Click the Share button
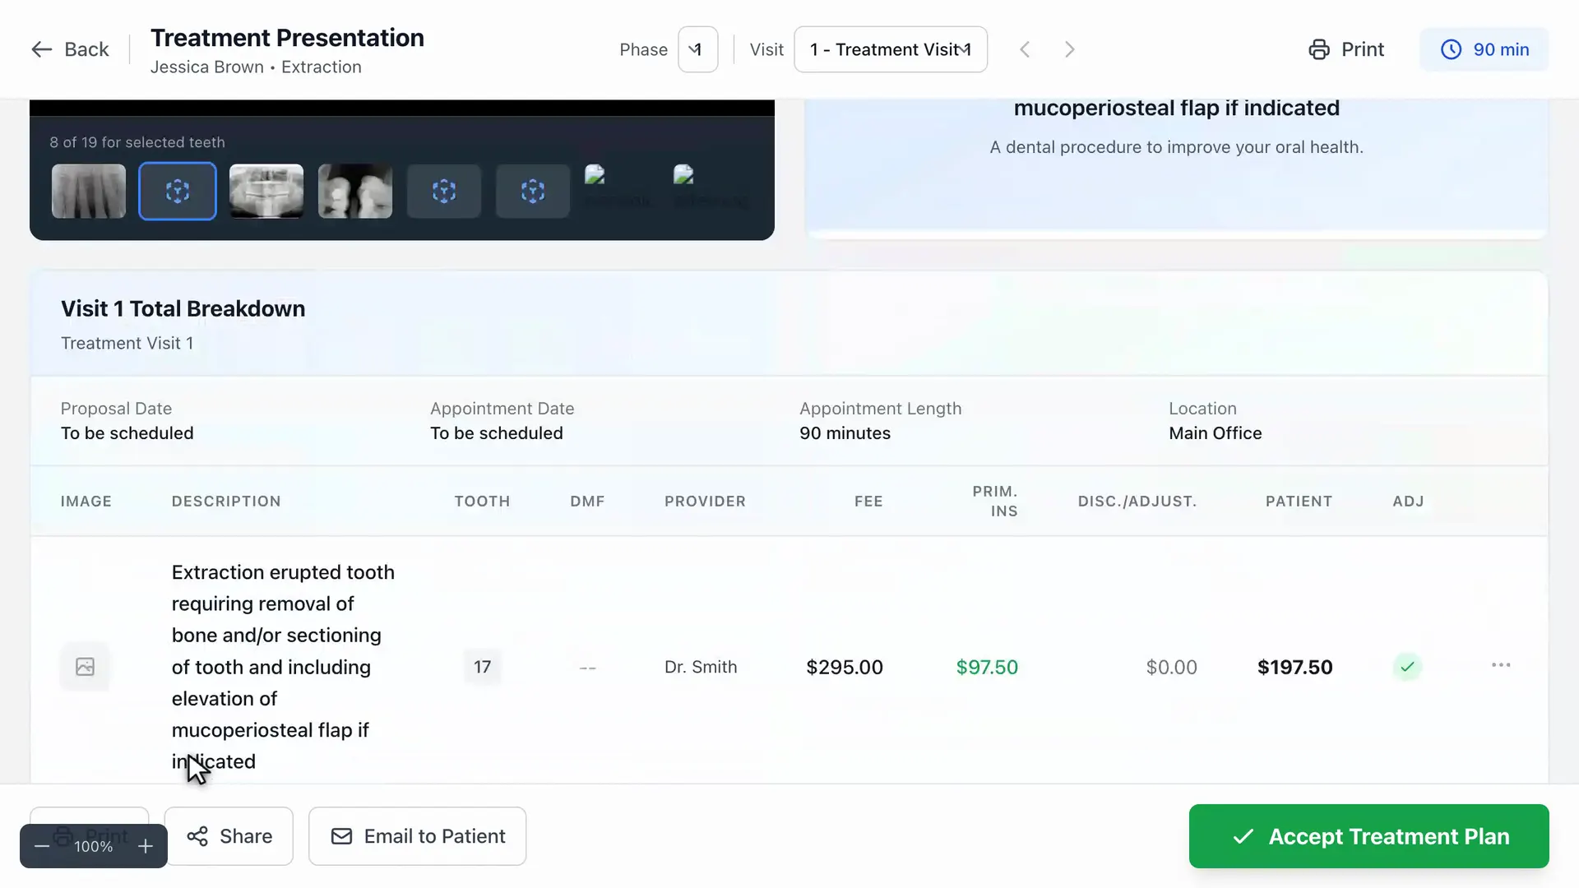This screenshot has width=1579, height=888. point(229,836)
